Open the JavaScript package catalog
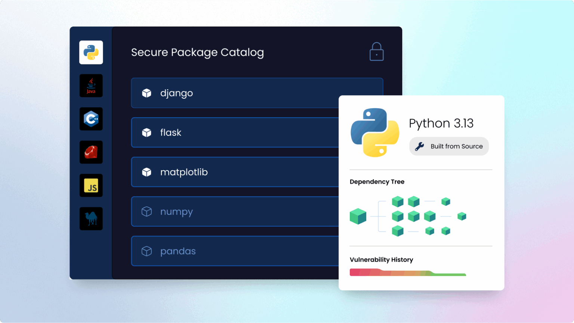Viewport: 574px width, 323px height. 91,185
